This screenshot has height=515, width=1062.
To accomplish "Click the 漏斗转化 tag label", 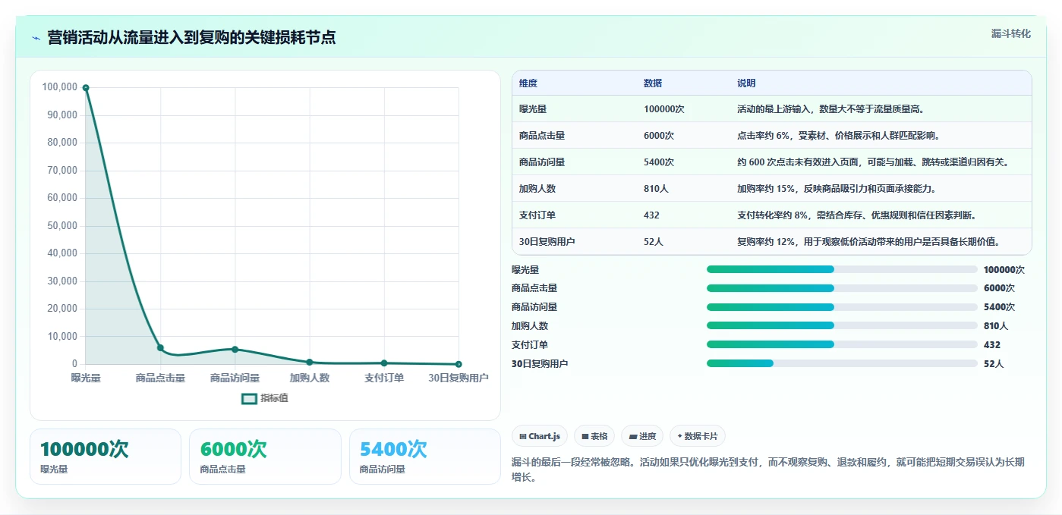I will (1010, 34).
